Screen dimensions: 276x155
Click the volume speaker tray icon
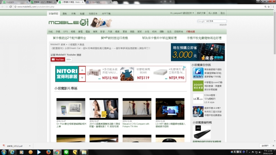pyautogui.click(x=260, y=152)
